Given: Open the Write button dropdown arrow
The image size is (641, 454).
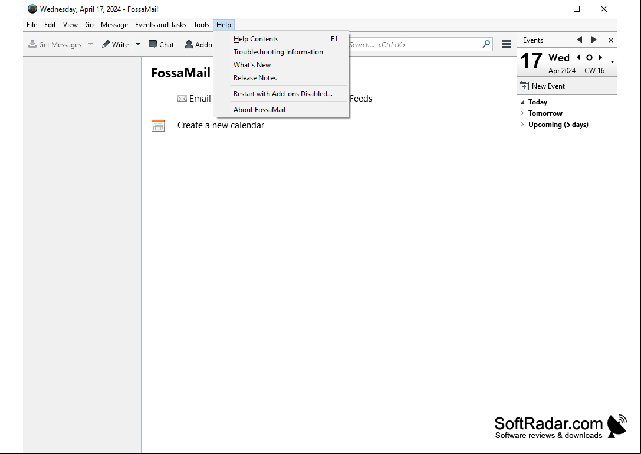Looking at the screenshot, I should pyautogui.click(x=138, y=45).
